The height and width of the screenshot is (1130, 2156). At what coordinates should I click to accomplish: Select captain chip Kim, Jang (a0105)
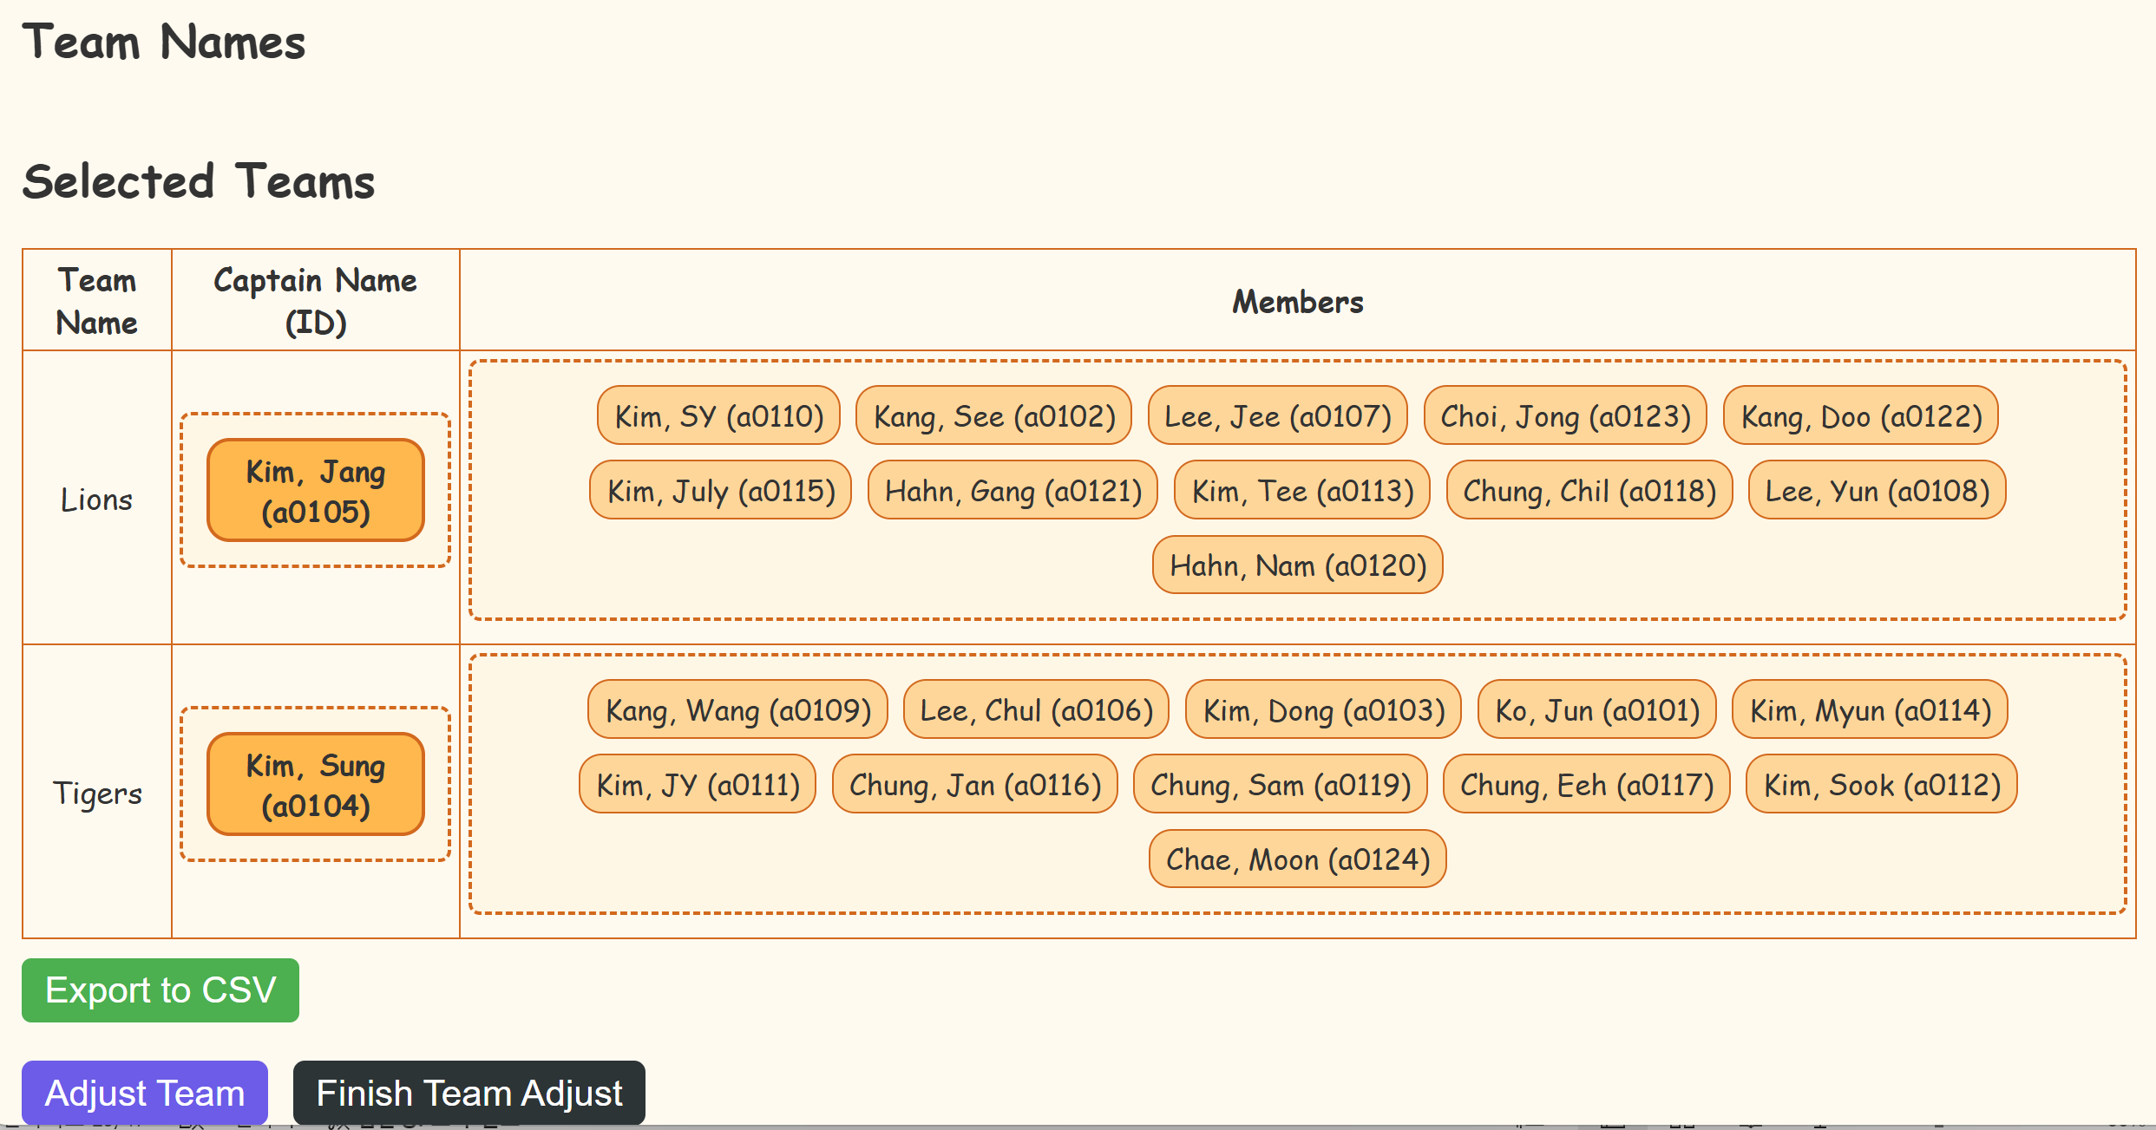coord(316,491)
